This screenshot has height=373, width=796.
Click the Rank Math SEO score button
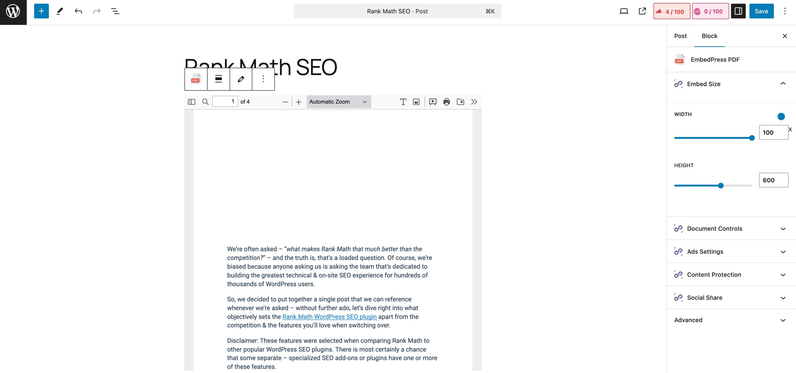click(x=671, y=11)
